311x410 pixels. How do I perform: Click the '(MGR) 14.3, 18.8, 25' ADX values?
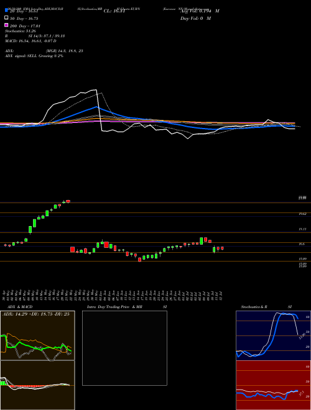(x=65, y=51)
